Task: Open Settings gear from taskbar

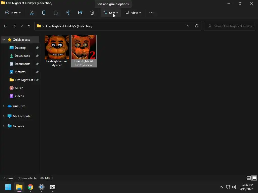Action: click(42, 187)
